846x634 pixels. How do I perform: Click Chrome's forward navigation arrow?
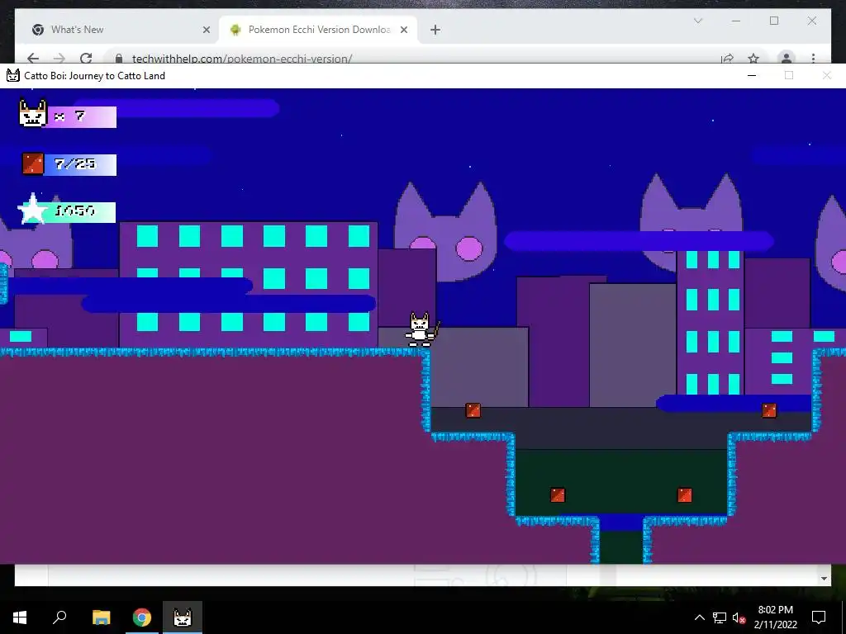pyautogui.click(x=59, y=59)
